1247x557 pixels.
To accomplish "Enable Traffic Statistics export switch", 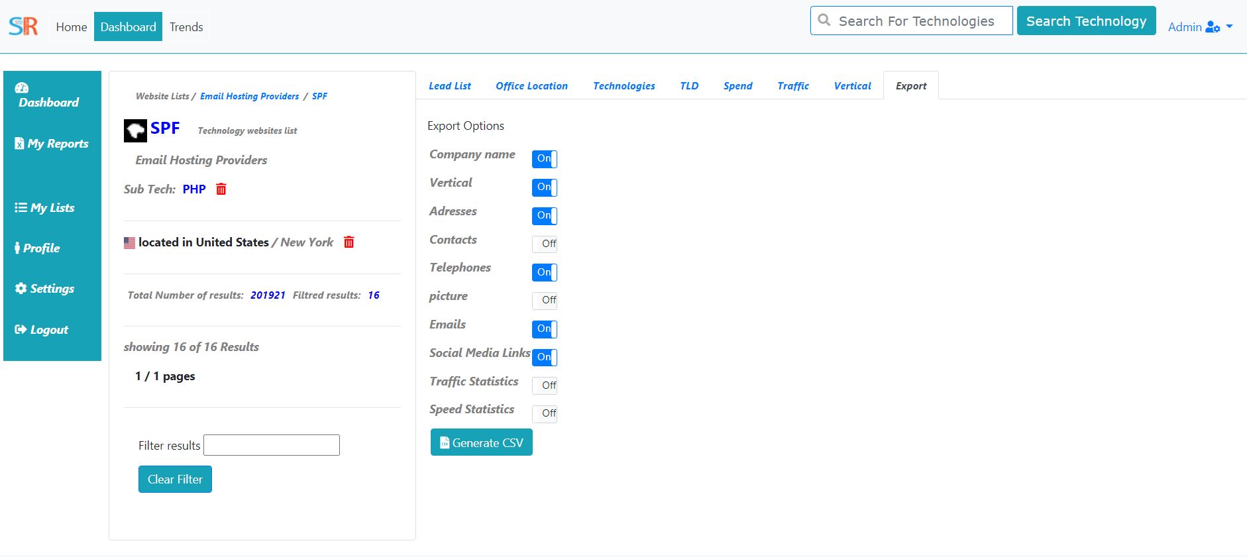I will pyautogui.click(x=545, y=385).
